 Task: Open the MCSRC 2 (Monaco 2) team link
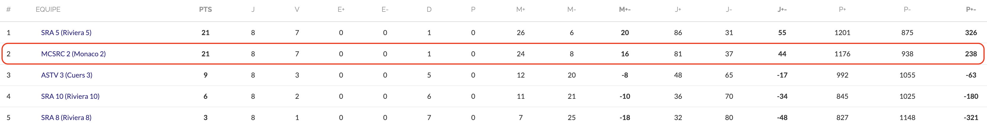pos(73,54)
